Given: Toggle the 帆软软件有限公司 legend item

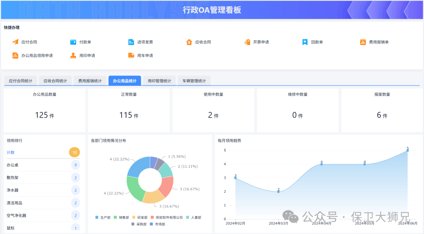Looking at the screenshot, I should point(166,217).
